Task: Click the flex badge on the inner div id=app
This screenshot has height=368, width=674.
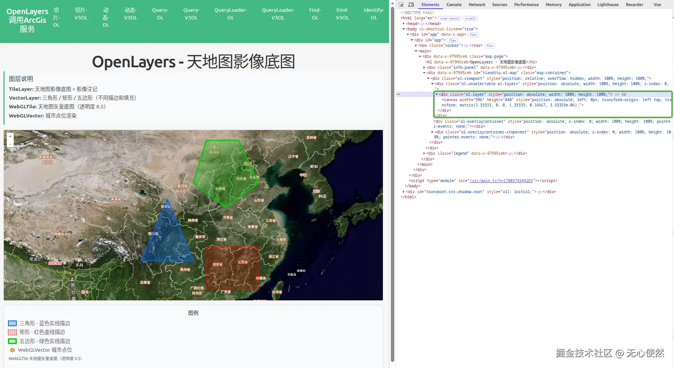Action: [453, 40]
